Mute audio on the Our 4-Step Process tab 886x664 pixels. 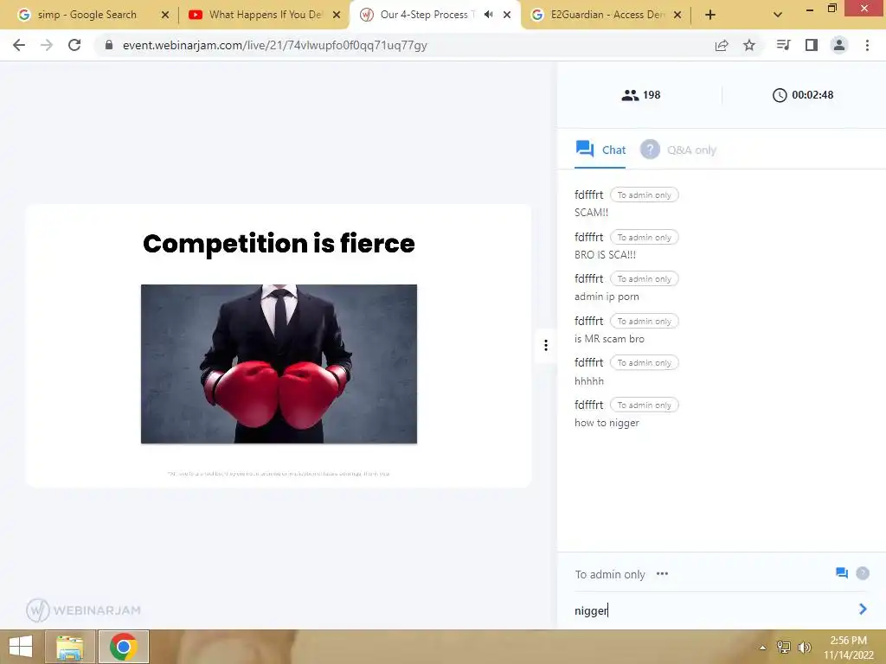(489, 15)
